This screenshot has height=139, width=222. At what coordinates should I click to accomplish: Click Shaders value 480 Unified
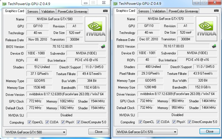click(153, 67)
